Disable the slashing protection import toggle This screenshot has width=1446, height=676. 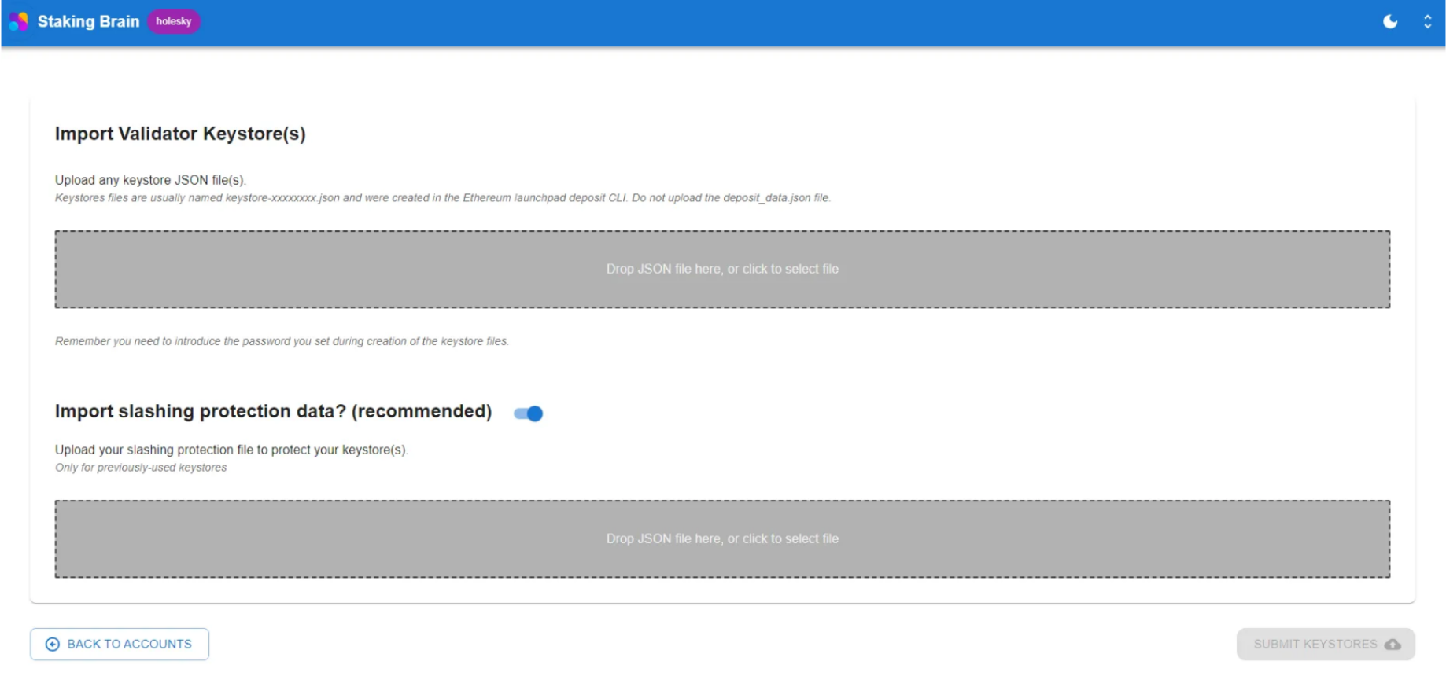[529, 413]
